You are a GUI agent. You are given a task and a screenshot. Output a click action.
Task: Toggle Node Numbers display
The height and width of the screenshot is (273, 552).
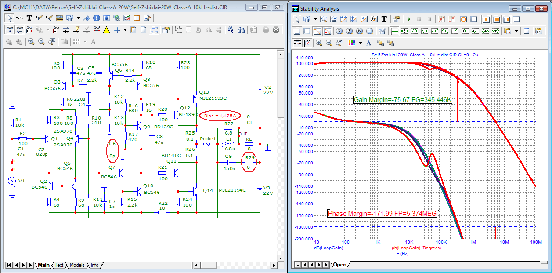[29, 30]
